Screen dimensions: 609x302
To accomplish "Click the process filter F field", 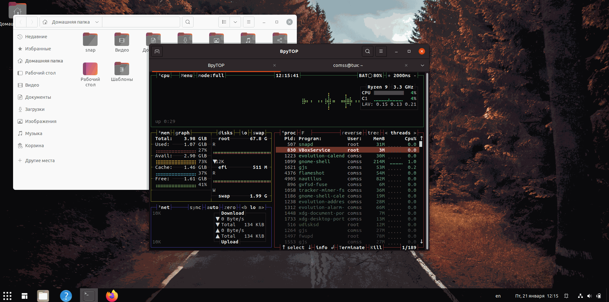I will pyautogui.click(x=303, y=133).
